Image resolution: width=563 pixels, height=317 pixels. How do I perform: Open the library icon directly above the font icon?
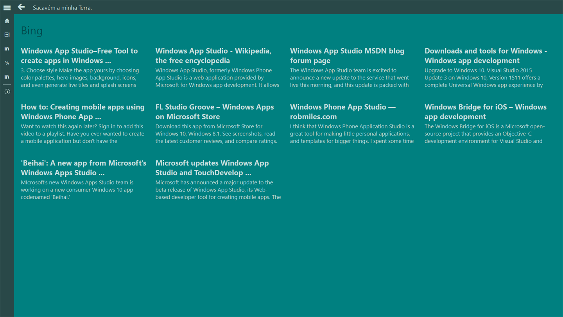(7, 49)
